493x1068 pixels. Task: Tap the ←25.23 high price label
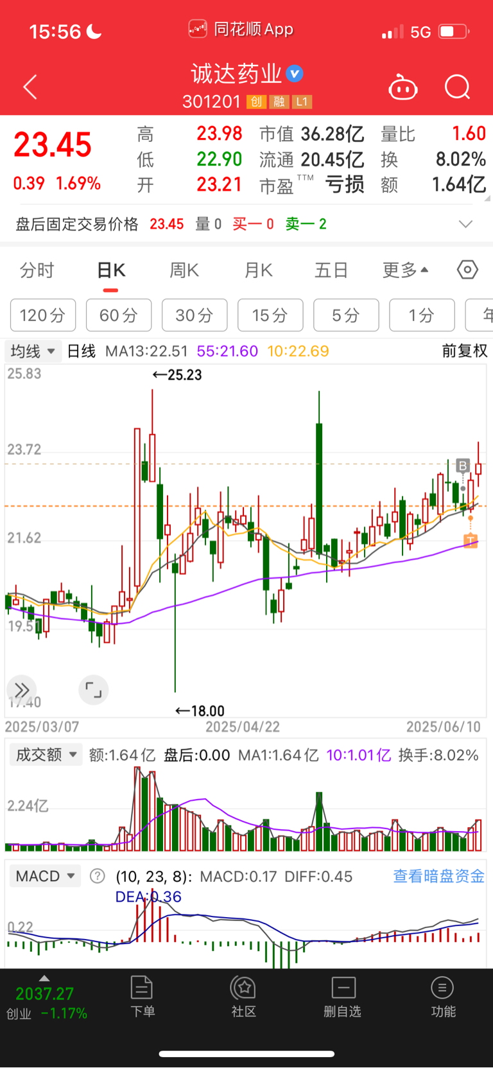pos(177,375)
